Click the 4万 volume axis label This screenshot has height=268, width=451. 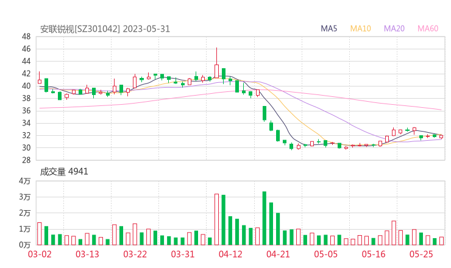coord(25,181)
